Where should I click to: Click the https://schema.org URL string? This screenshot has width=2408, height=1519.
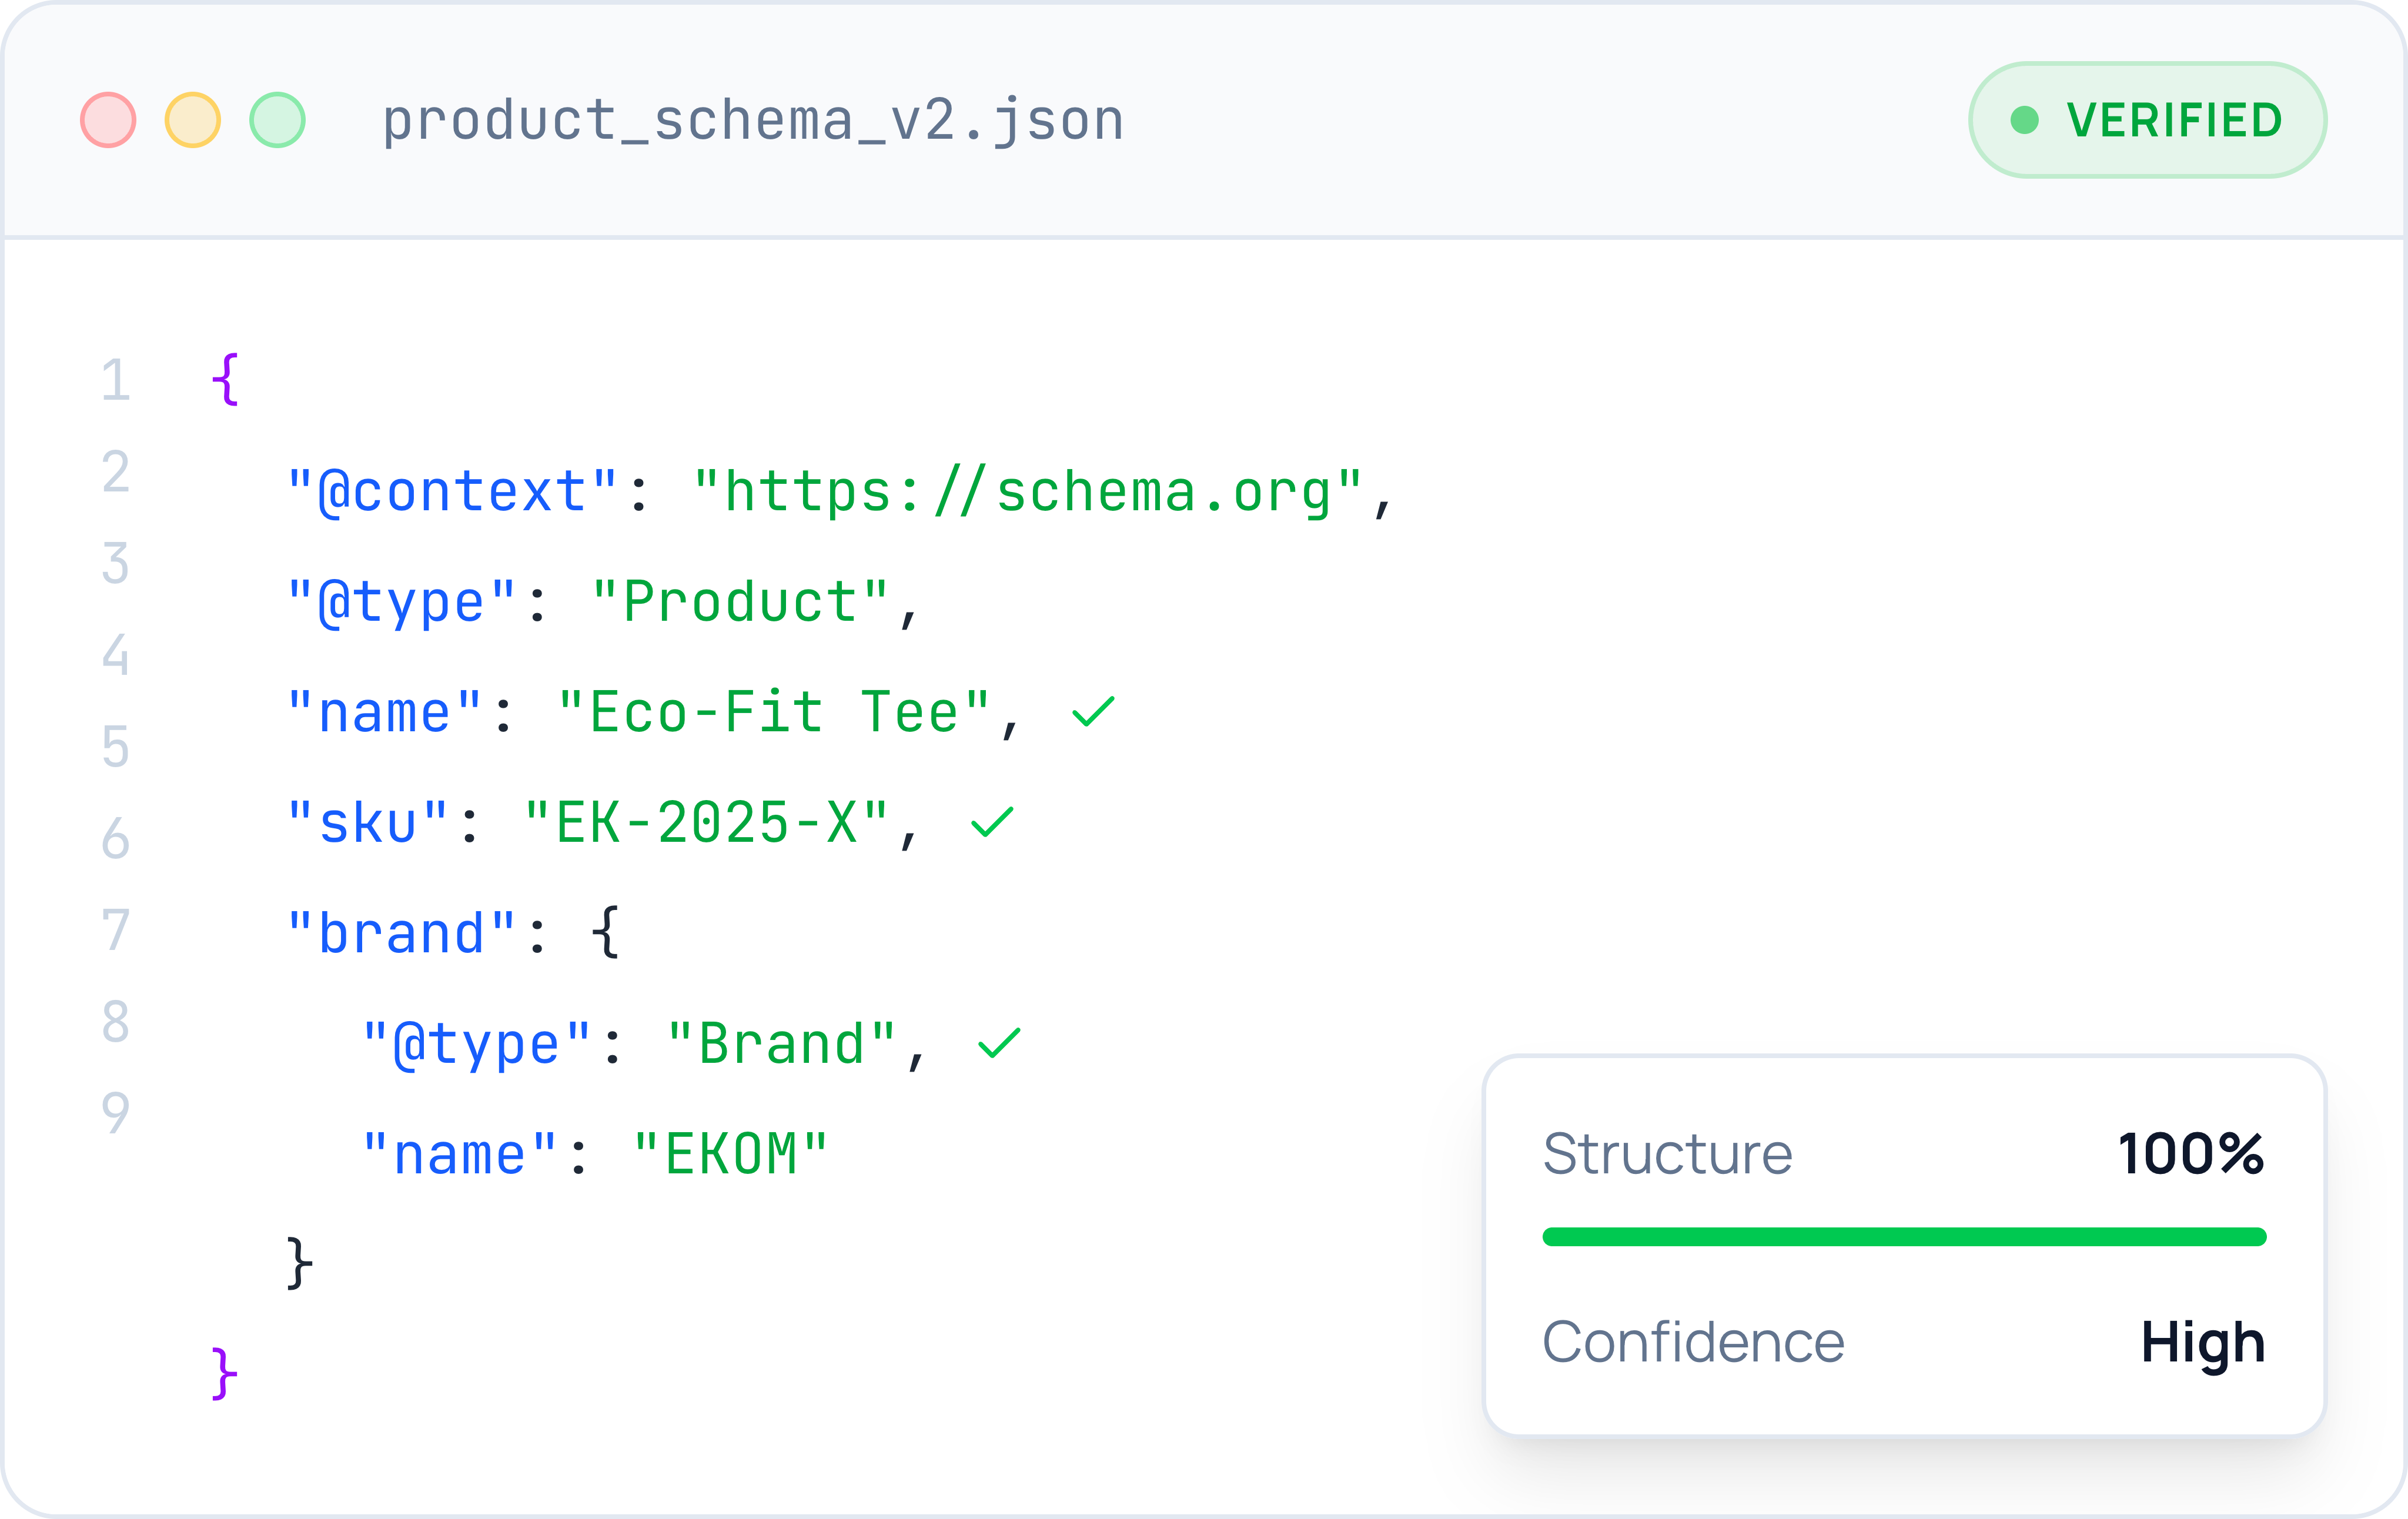coord(1028,492)
